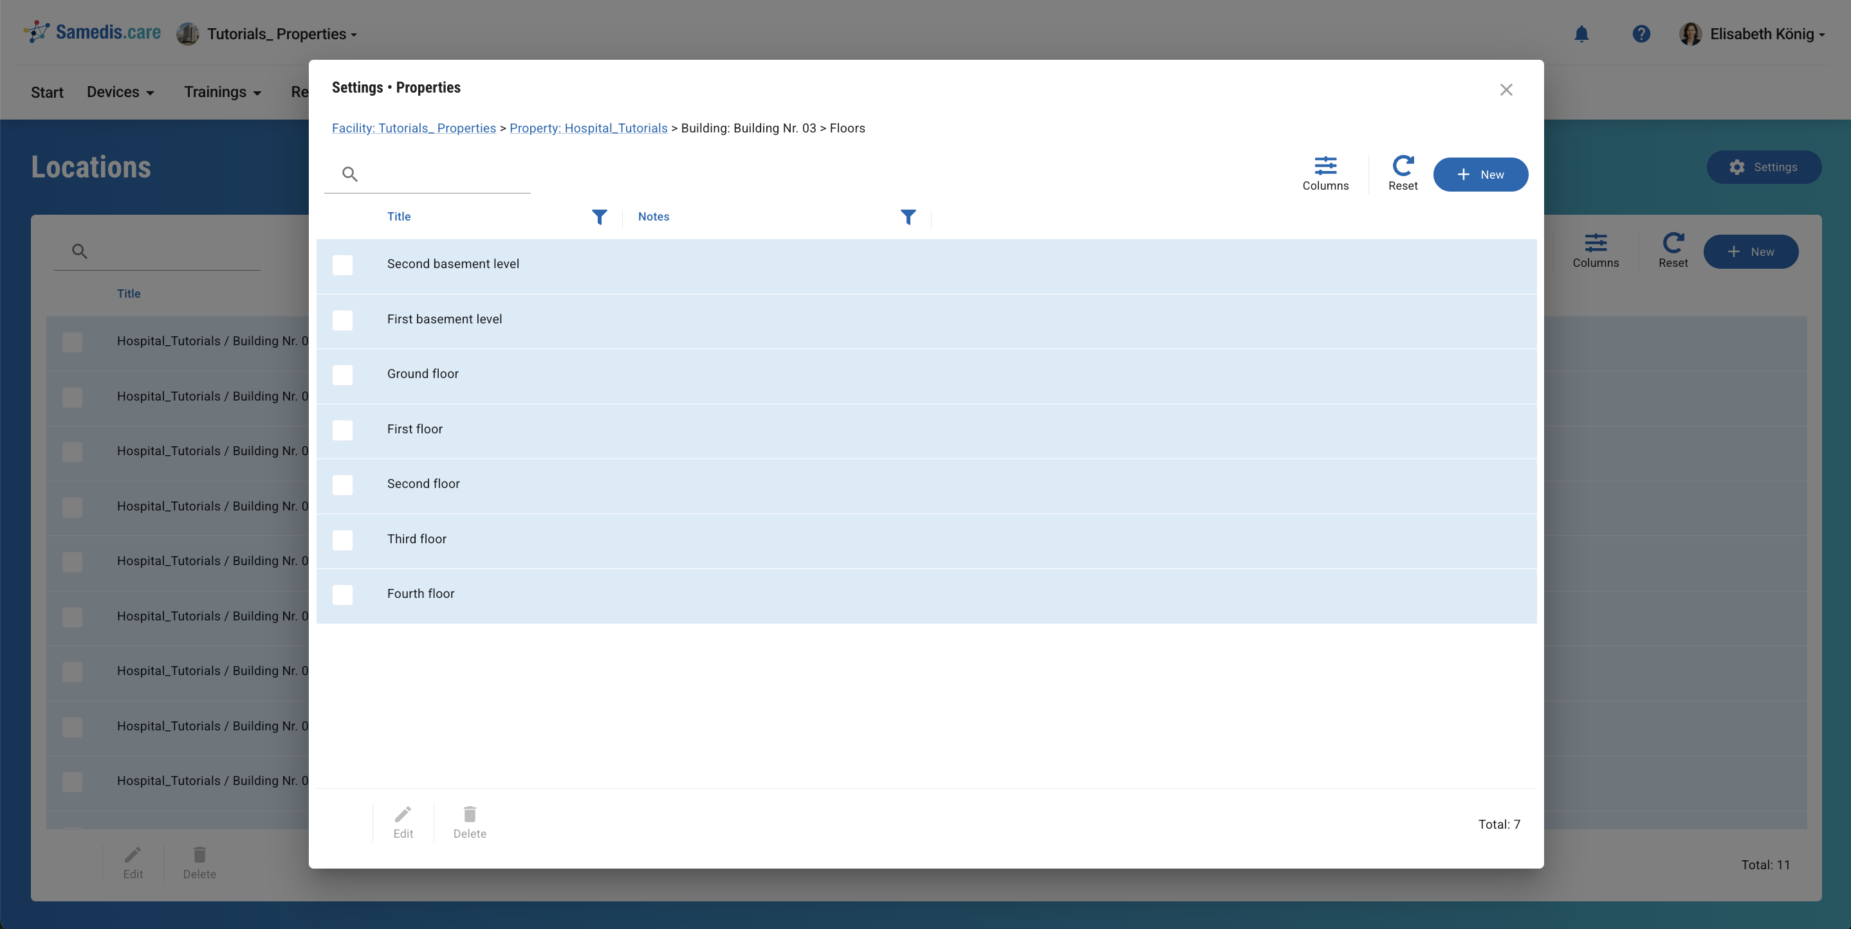The height and width of the screenshot is (929, 1851).
Task: Expand the Devices menu dropdown
Action: click(x=120, y=92)
